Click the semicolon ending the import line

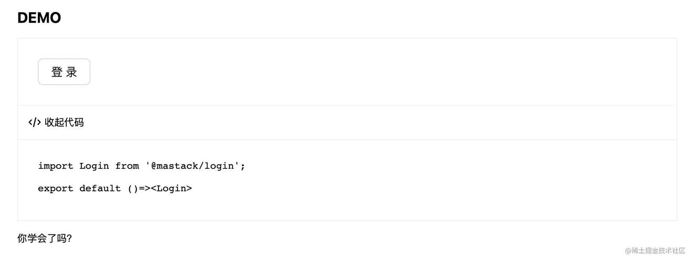243,166
